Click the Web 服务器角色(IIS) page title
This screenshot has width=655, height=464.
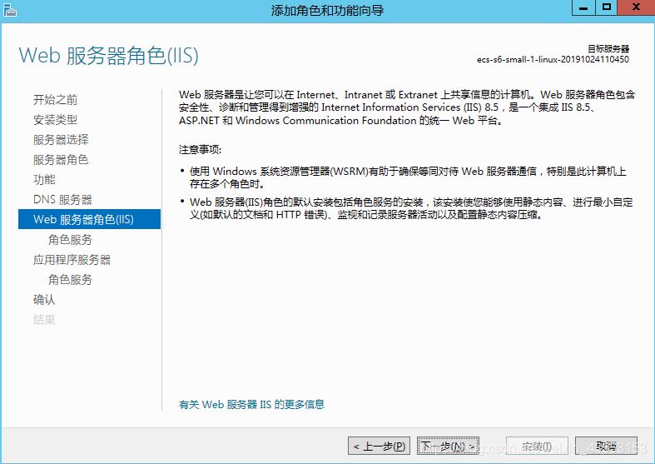(108, 56)
